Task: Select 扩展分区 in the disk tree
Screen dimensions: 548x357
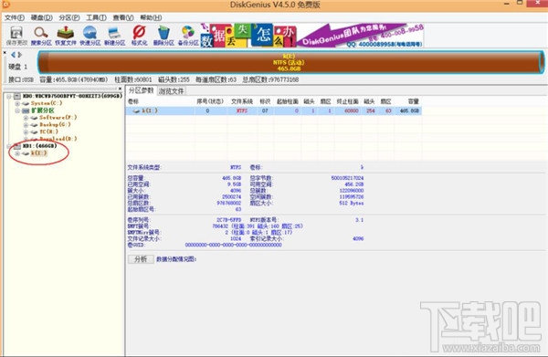Action: (43, 110)
